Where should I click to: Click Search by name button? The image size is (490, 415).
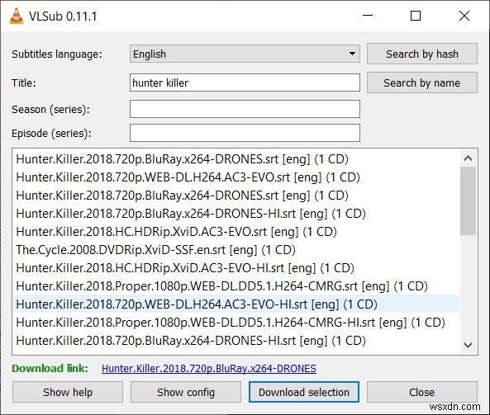coord(422,83)
